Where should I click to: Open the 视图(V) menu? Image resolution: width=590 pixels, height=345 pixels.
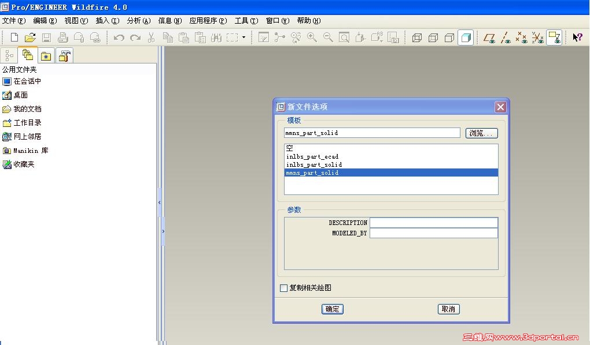[x=76, y=21]
